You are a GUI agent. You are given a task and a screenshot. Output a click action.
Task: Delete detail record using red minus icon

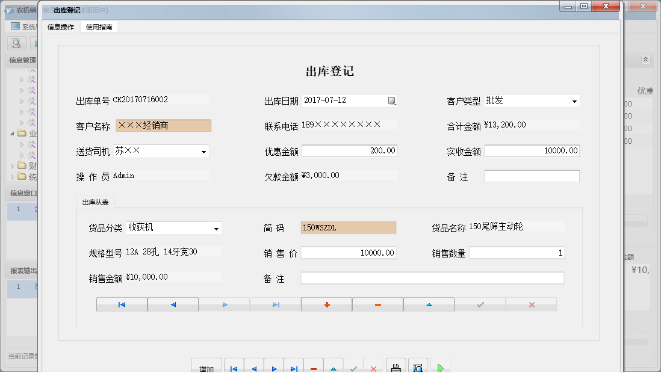pos(377,304)
